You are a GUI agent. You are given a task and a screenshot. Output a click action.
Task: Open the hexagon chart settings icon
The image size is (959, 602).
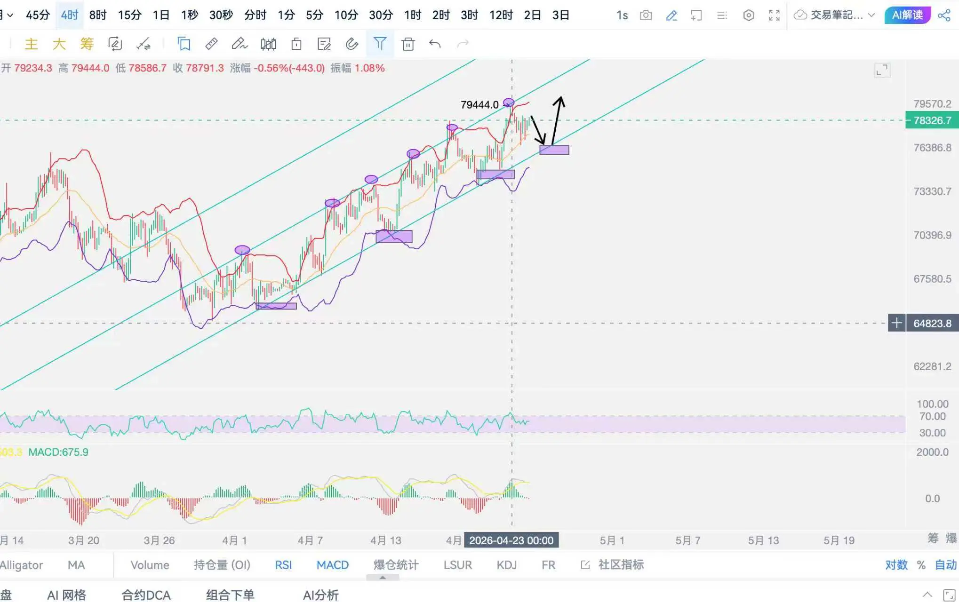748,15
